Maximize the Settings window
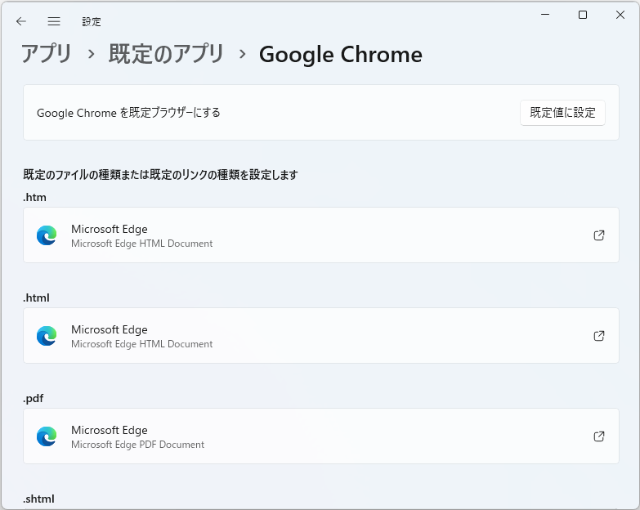 [583, 15]
